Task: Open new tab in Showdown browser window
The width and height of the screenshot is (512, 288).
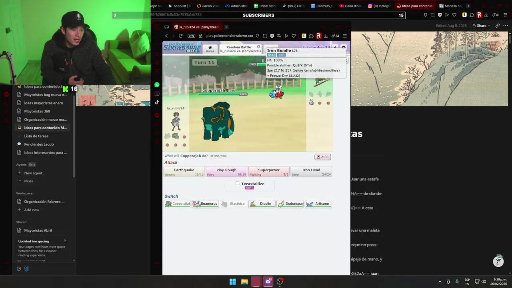Action: (x=226, y=27)
